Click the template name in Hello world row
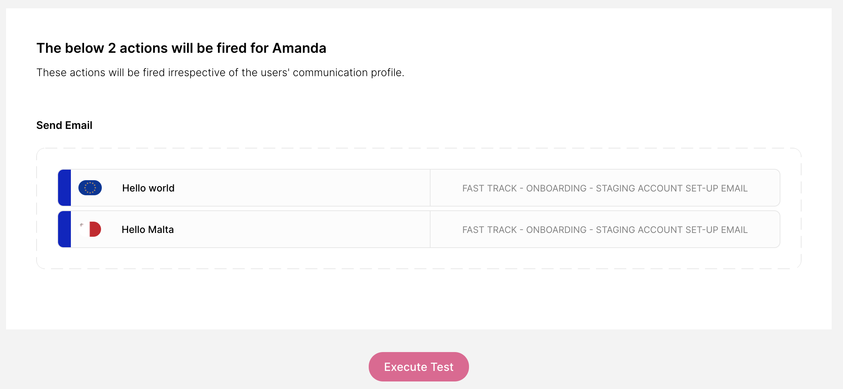This screenshot has height=389, width=843. point(605,188)
